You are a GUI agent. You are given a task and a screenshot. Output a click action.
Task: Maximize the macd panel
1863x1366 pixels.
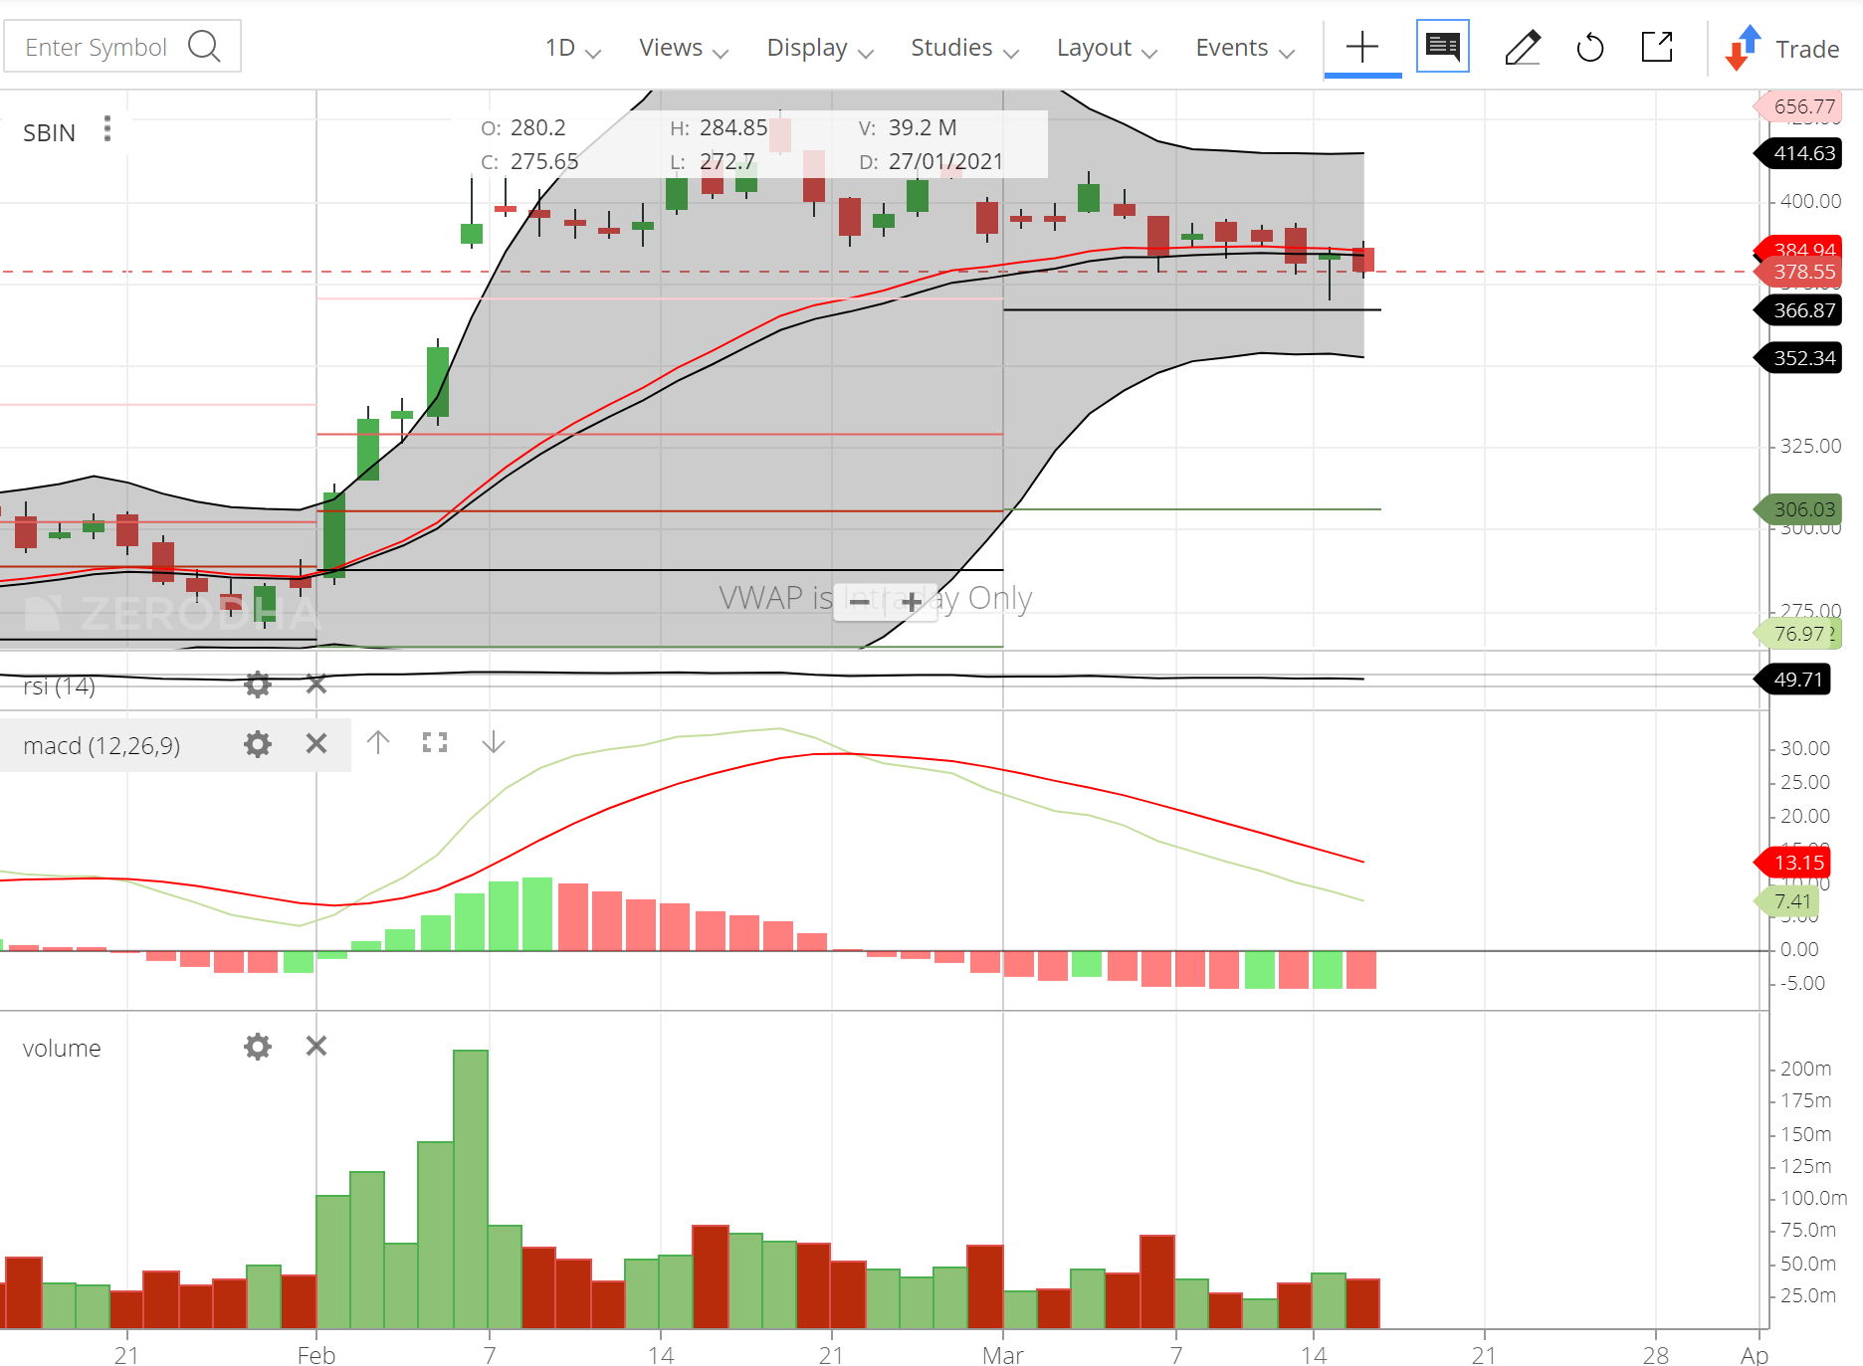click(435, 742)
